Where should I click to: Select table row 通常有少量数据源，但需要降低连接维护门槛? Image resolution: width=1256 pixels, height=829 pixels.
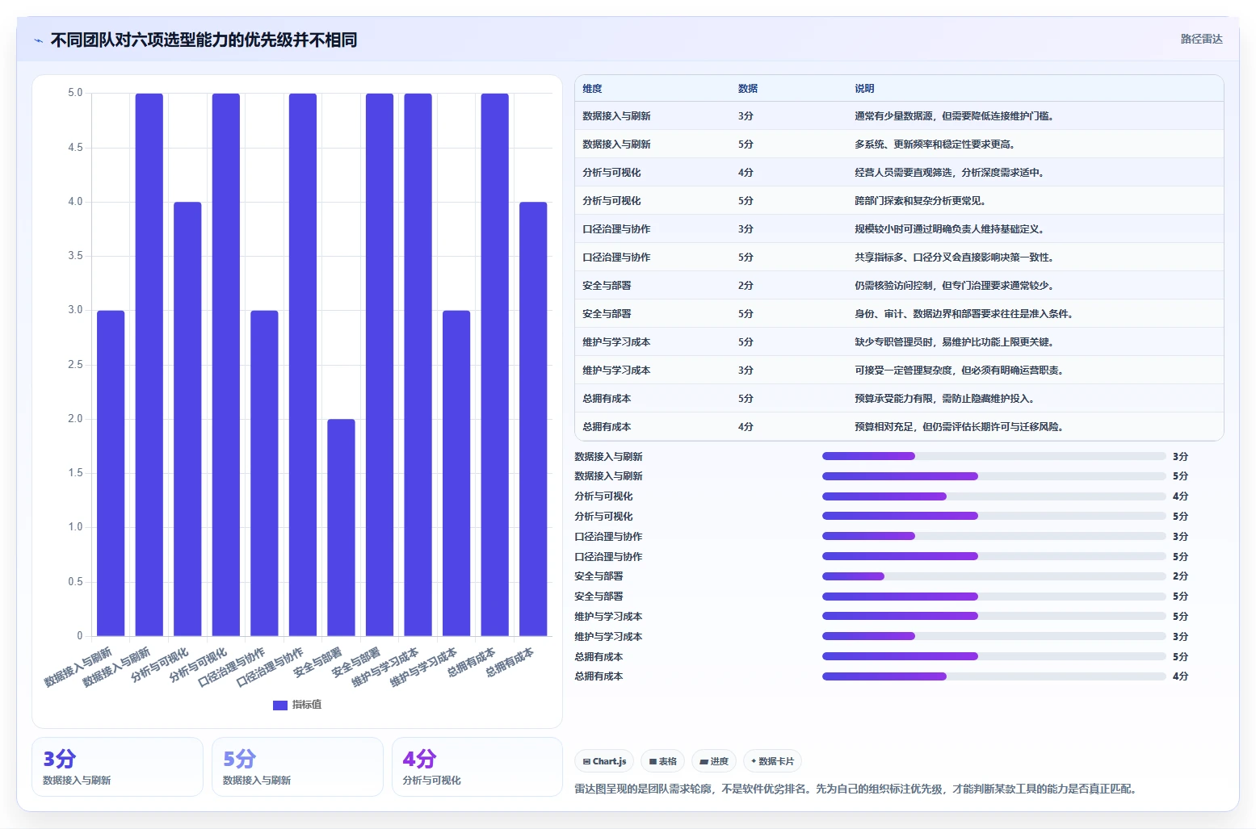tap(899, 116)
